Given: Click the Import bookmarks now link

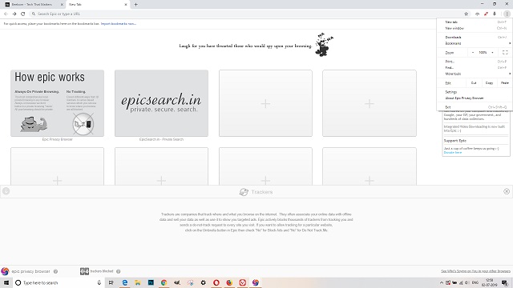Looking at the screenshot, I should (x=119, y=23).
